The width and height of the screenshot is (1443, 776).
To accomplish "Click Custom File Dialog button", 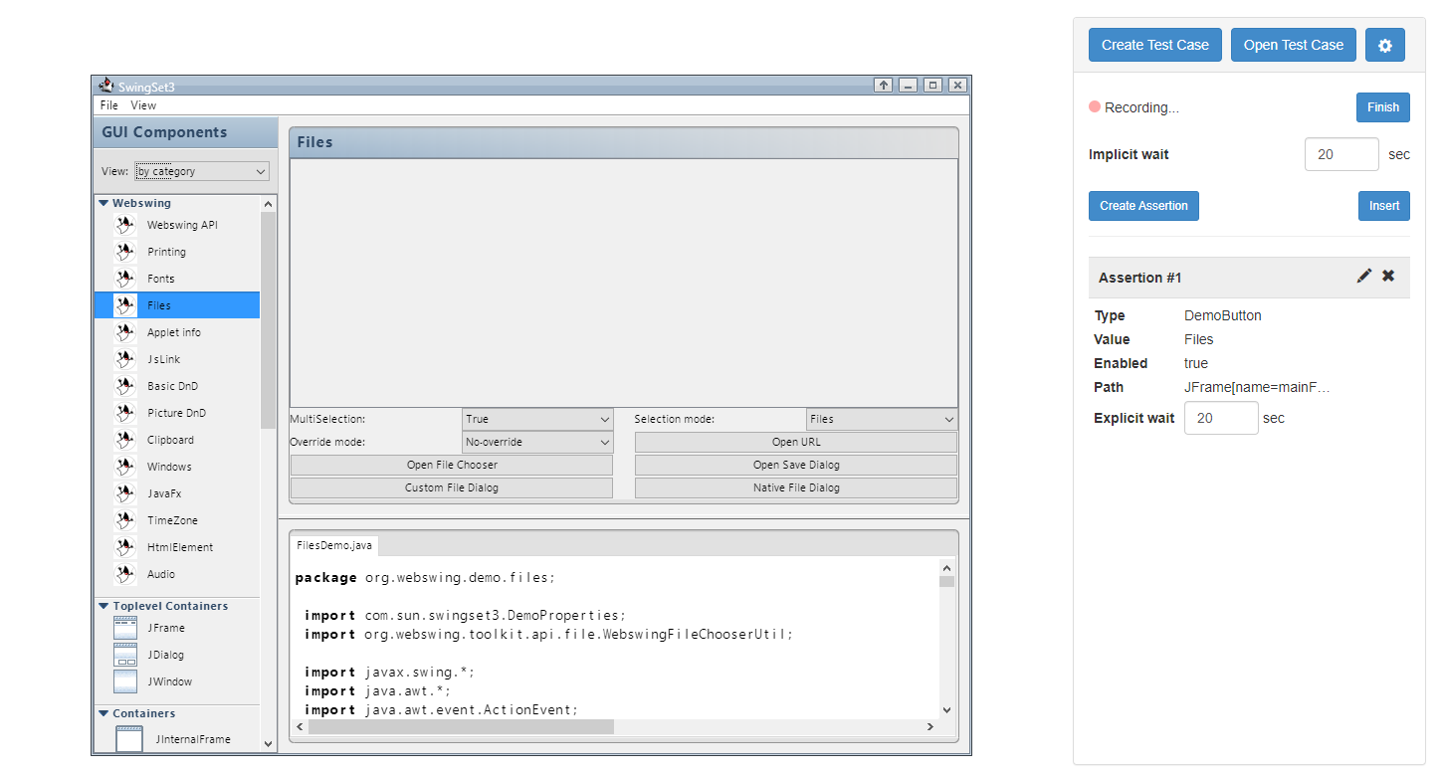I will click(x=452, y=487).
